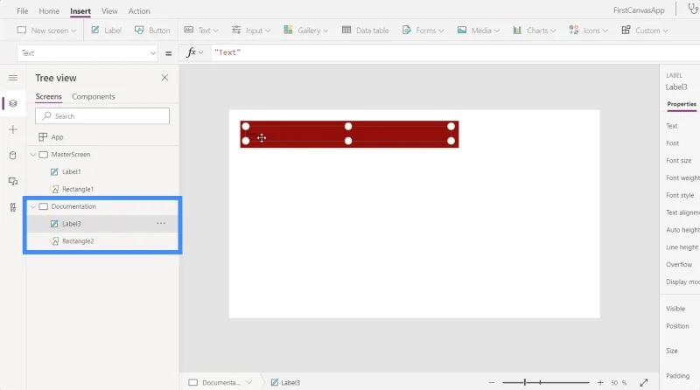Screen dimensions: 700x390
Task: Collapse the MasterScreen node
Action: coord(33,155)
